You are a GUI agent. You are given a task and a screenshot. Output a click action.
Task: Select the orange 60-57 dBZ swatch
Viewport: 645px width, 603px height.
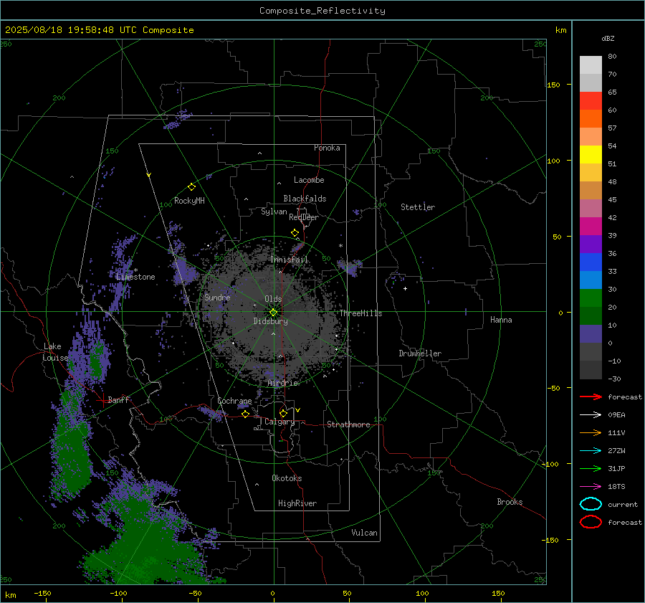(591, 119)
